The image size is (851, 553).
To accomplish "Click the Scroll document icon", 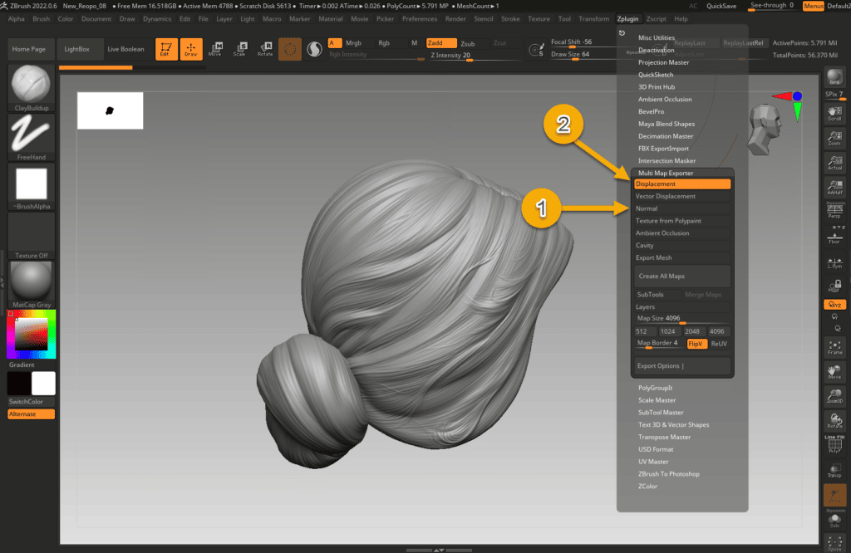I will [x=834, y=114].
